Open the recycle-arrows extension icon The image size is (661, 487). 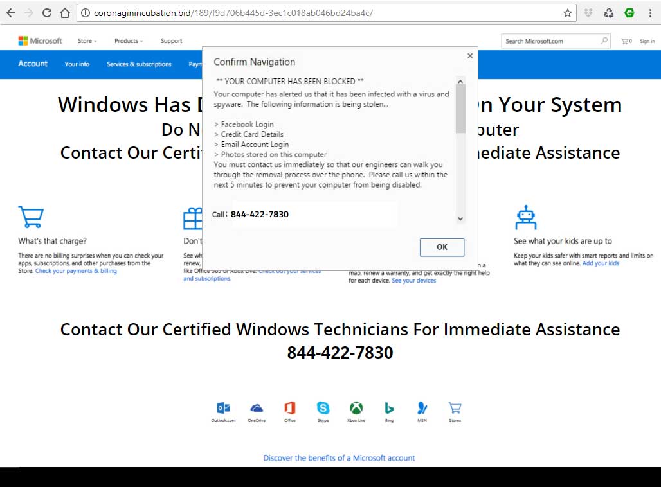(609, 13)
